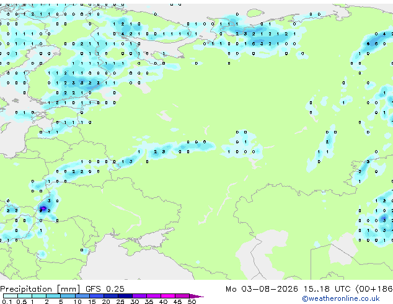Click the legend label "10"
This screenshot has height=304, width=393.
pos(77,302)
